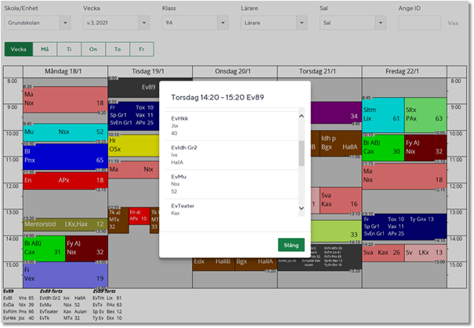Toggle the Må day view button
The width and height of the screenshot is (474, 328).
tap(45, 49)
